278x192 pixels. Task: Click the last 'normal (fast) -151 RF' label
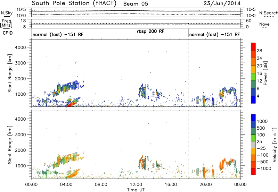[214, 34]
